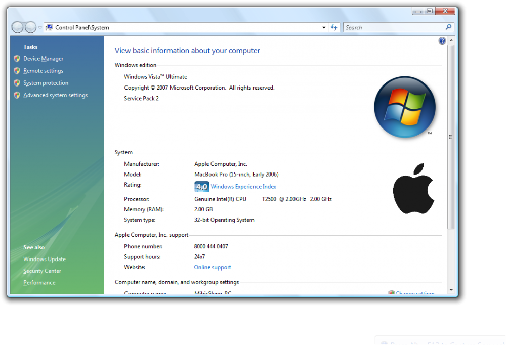The height and width of the screenshot is (345, 506).
Task: Open the recent pages dropdown arrow
Action: pyautogui.click(x=40, y=28)
